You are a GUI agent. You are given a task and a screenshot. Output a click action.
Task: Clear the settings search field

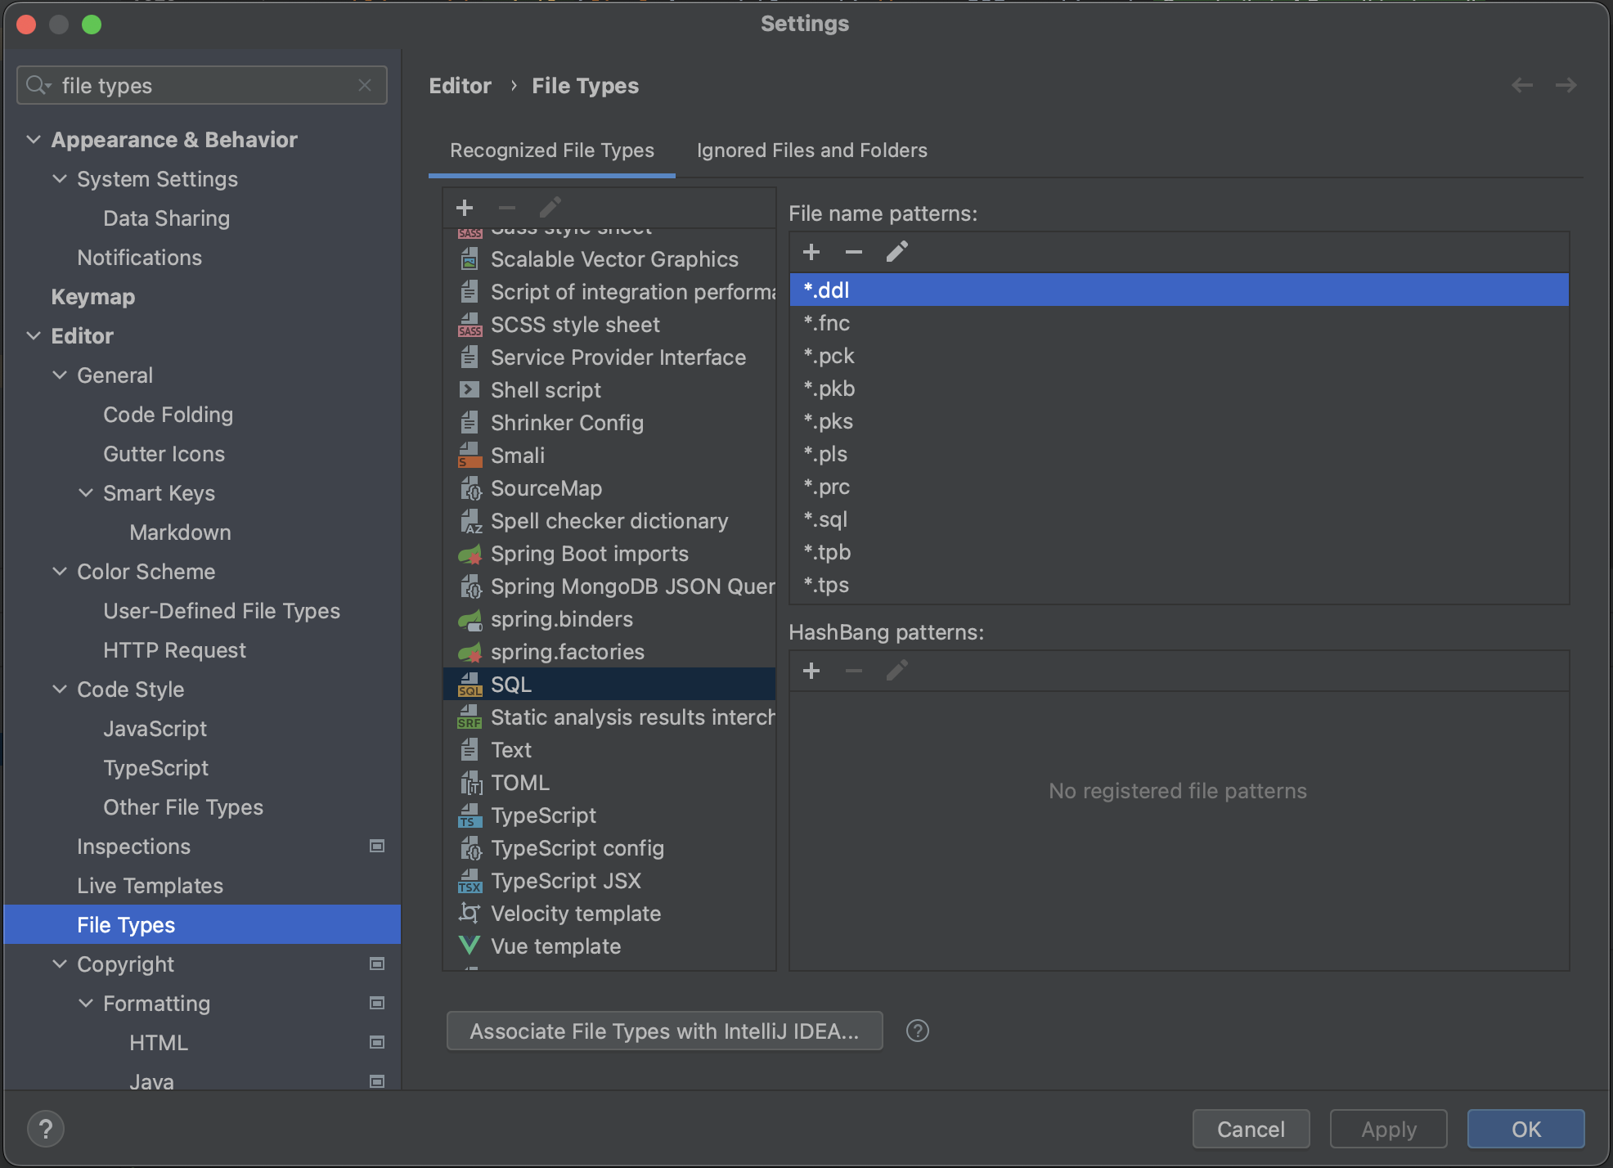[x=365, y=85]
